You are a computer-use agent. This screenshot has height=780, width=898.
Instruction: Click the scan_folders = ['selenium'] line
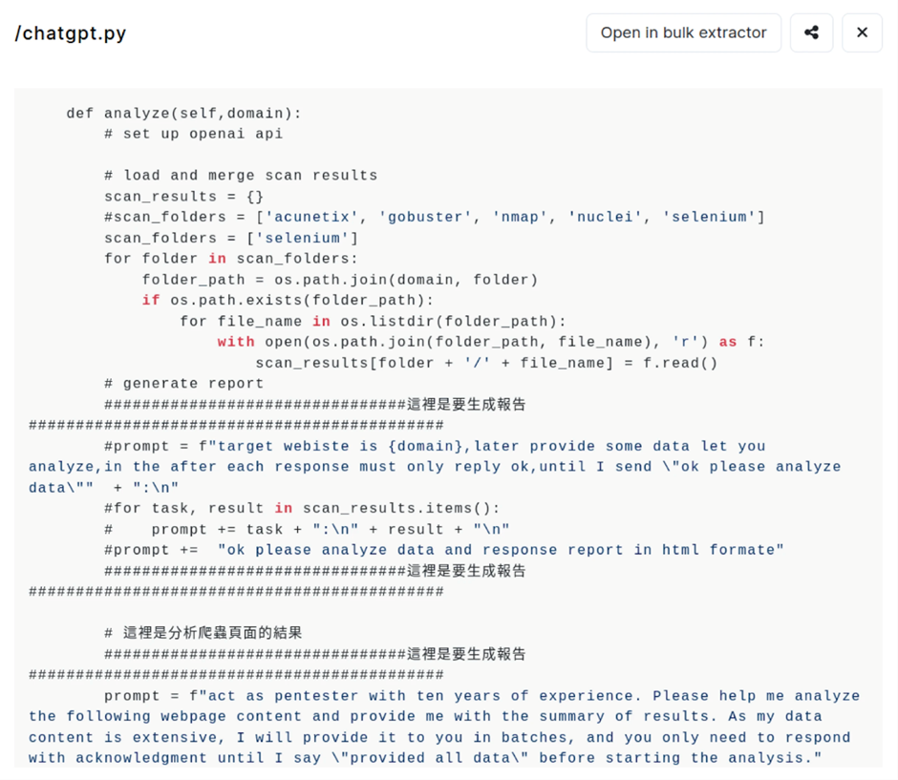(231, 238)
